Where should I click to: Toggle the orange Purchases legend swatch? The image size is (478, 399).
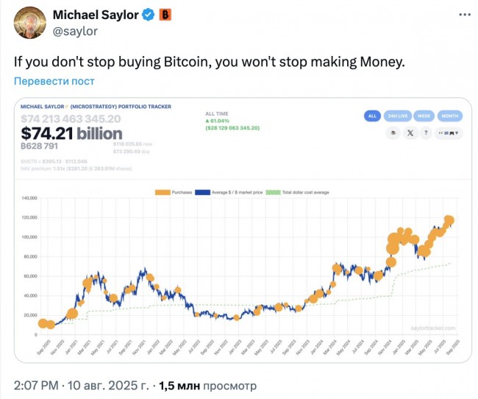(x=163, y=192)
